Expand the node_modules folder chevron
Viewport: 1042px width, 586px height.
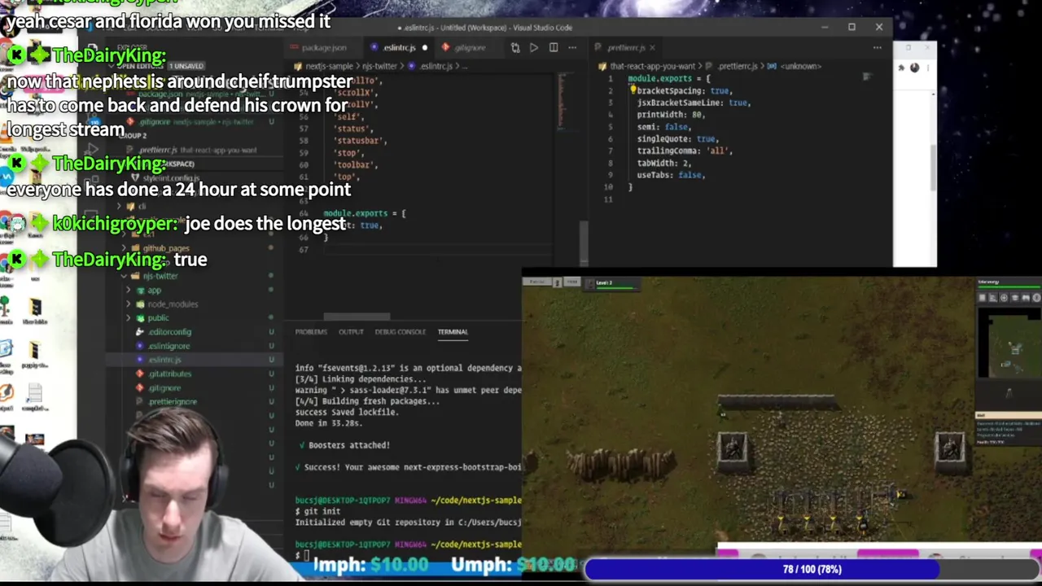click(129, 304)
